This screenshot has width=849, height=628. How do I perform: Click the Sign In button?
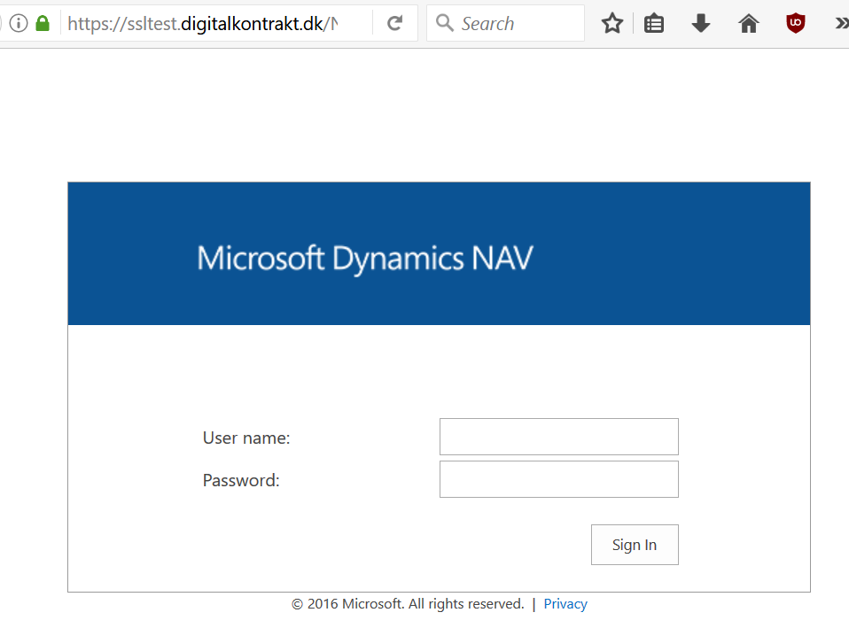point(635,545)
